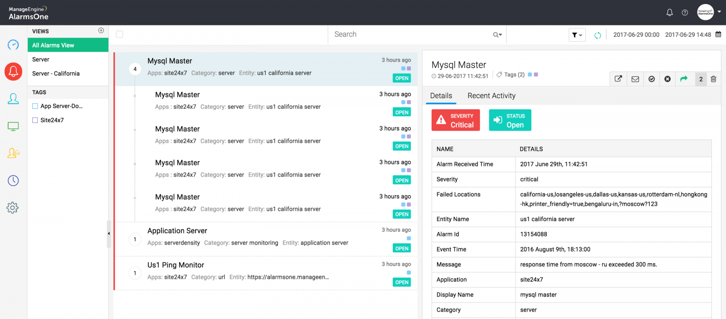The width and height of the screenshot is (726, 319).
Task: Click the number 2 button beside trash
Action: pos(701,79)
